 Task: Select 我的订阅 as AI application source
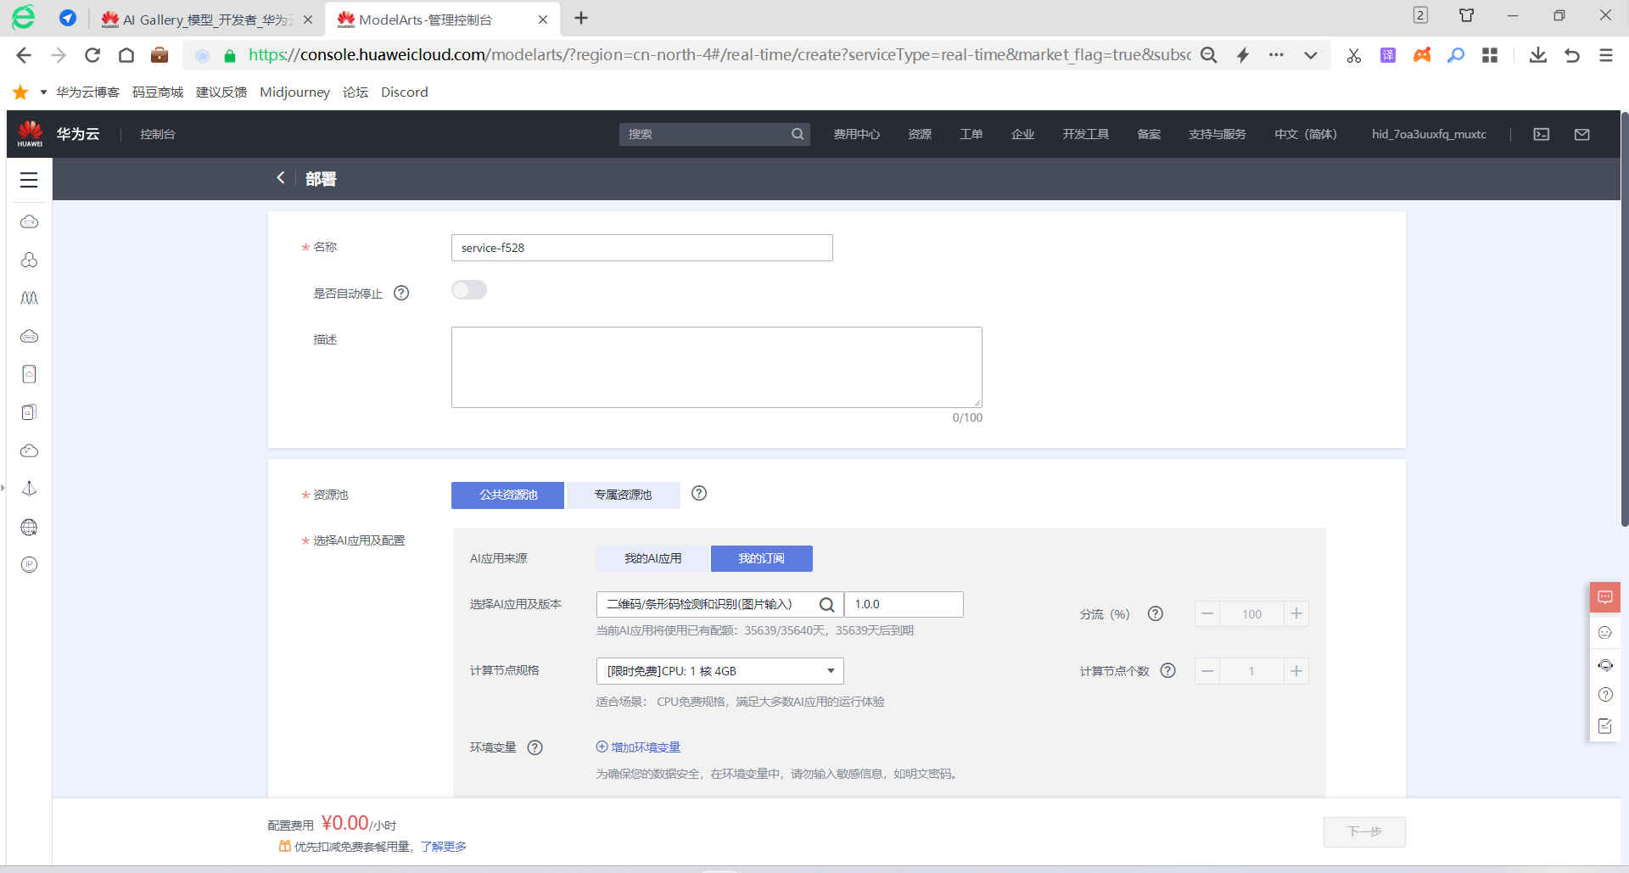(761, 559)
